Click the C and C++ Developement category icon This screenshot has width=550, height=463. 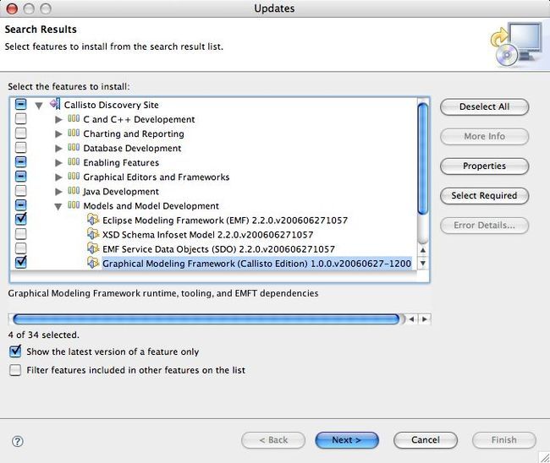tap(74, 118)
